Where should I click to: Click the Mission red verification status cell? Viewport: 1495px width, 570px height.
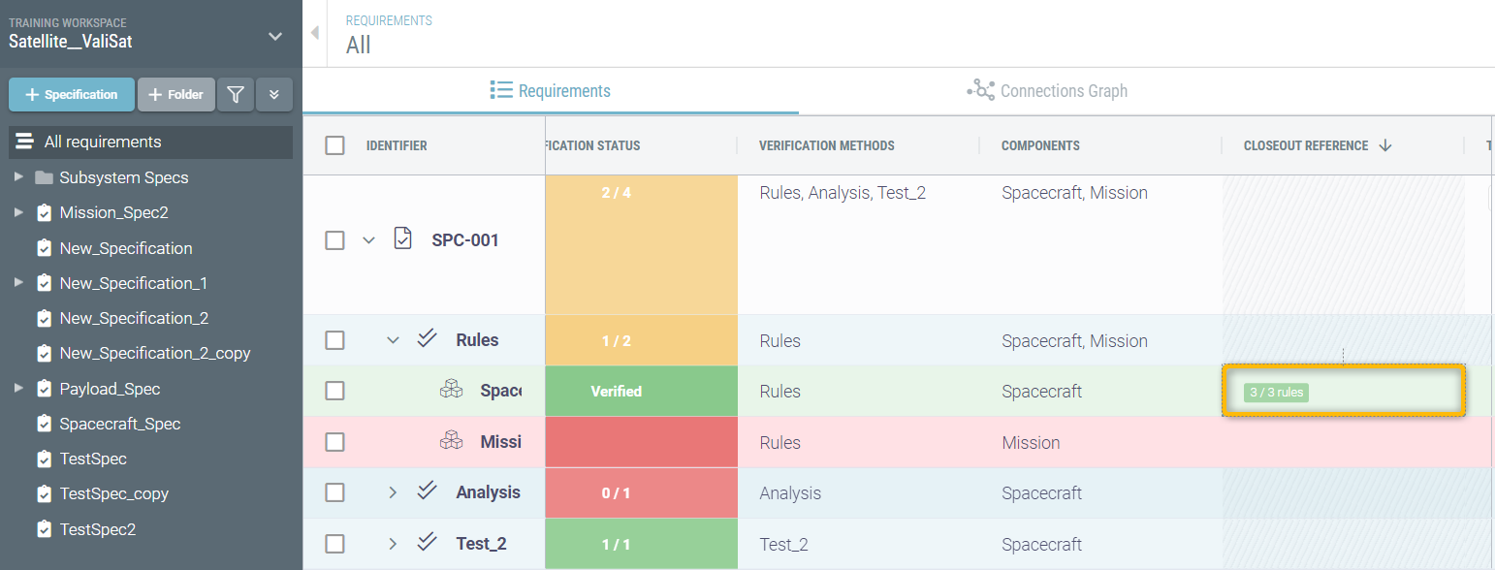click(642, 443)
